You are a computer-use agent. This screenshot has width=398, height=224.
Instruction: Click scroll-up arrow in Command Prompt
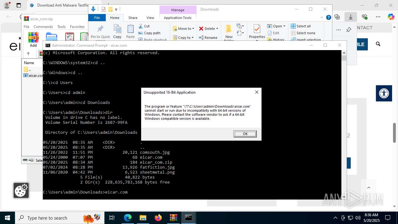[344, 53]
